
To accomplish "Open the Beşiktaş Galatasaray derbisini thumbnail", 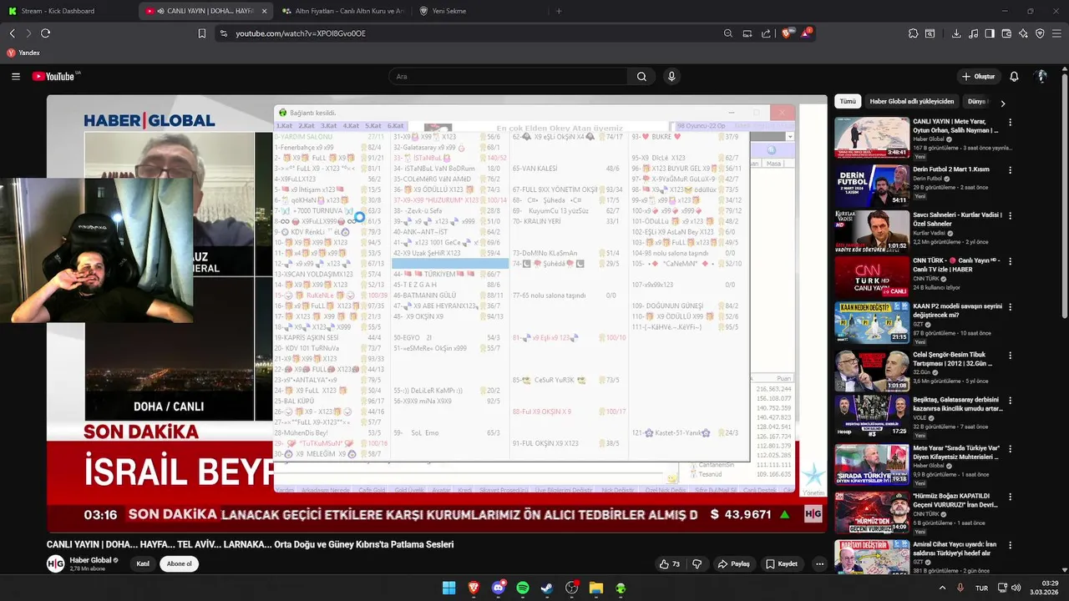I will tap(872, 415).
